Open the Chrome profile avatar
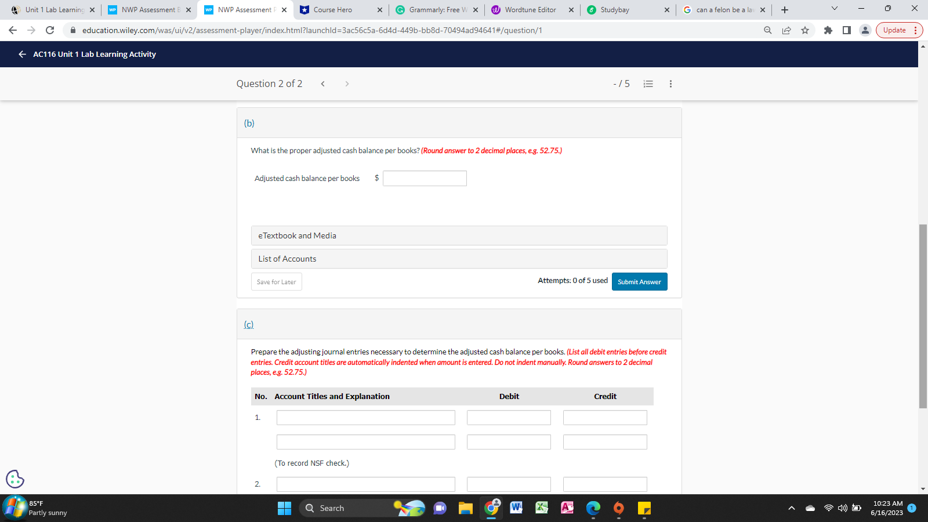 click(865, 30)
